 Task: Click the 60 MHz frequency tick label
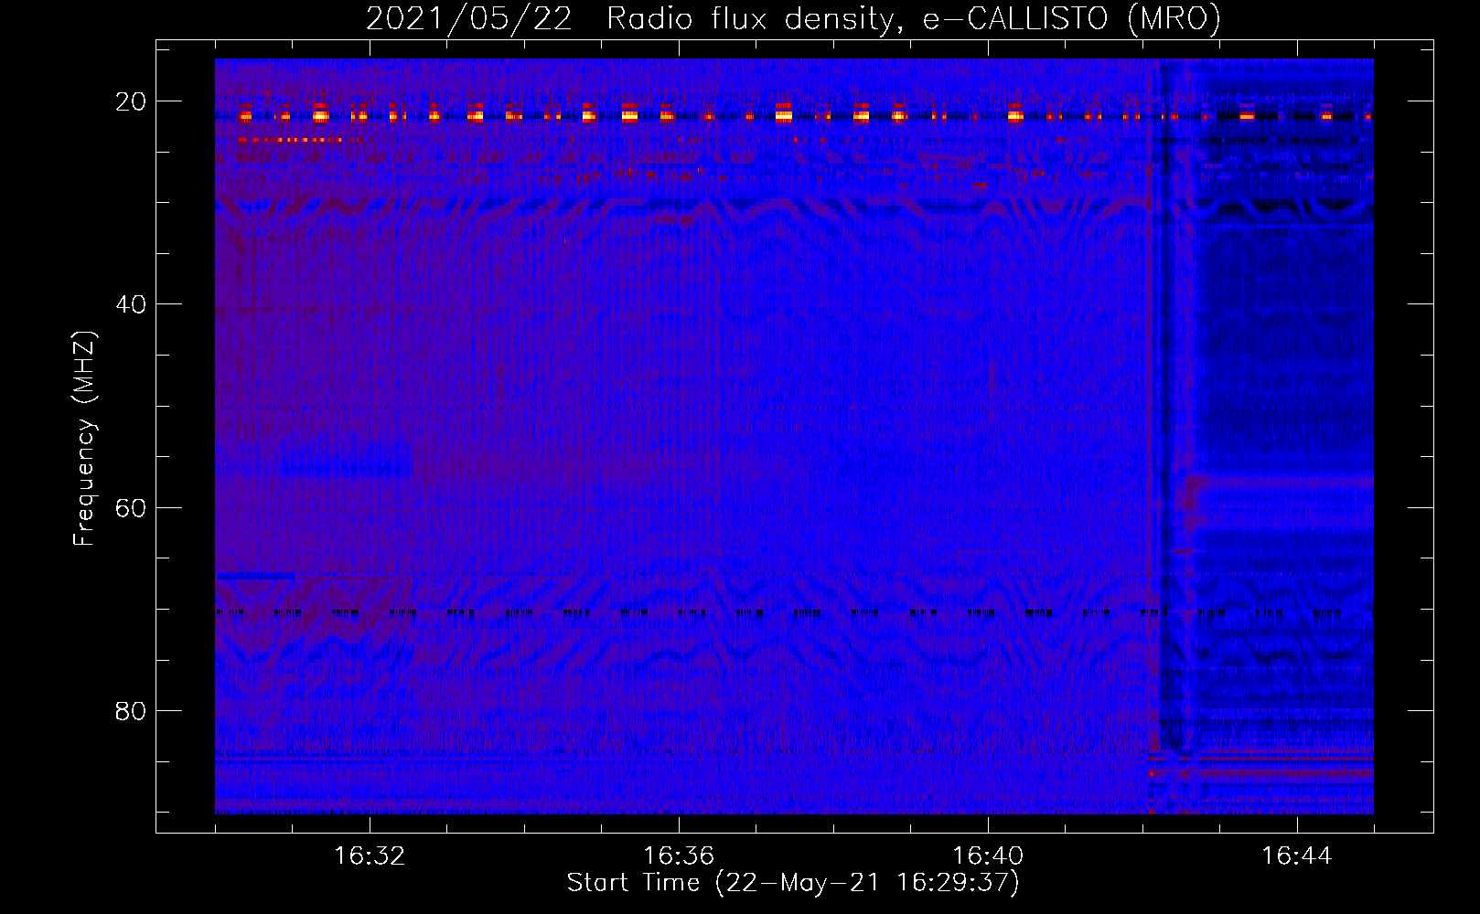coord(131,507)
